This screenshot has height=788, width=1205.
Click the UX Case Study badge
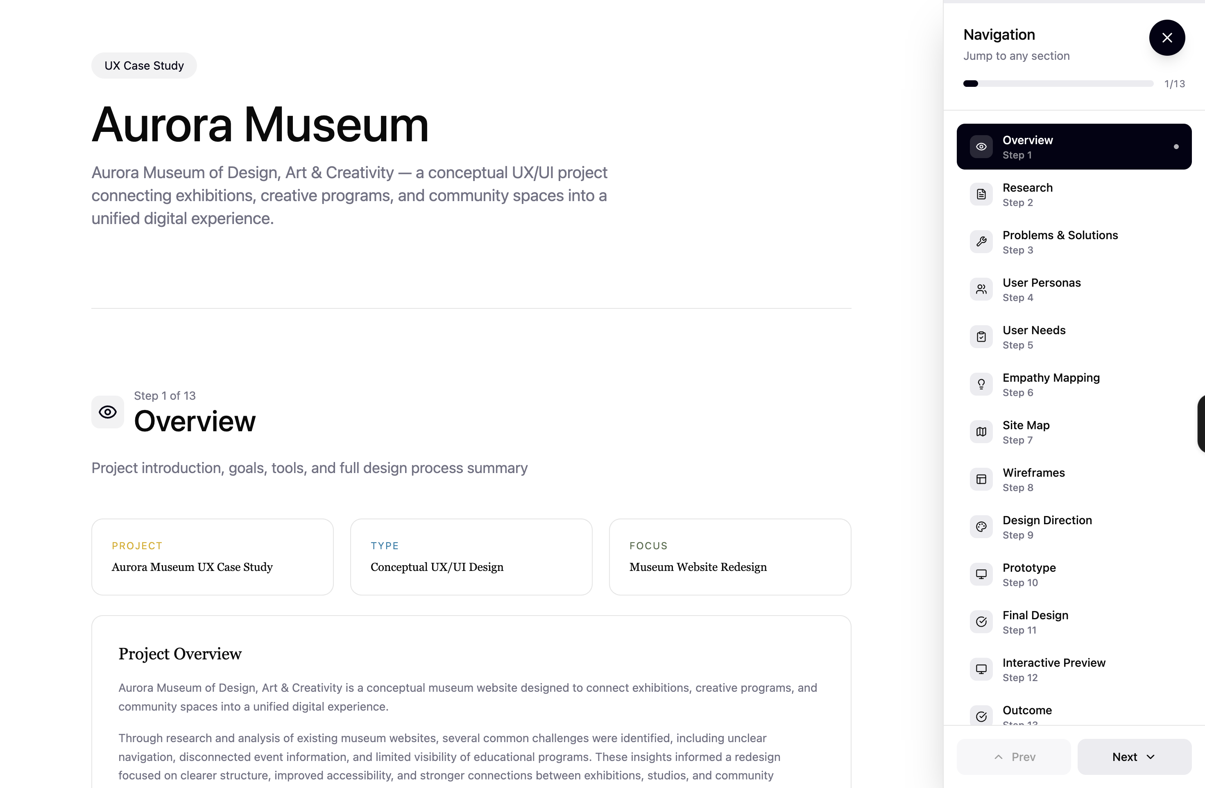coord(144,65)
